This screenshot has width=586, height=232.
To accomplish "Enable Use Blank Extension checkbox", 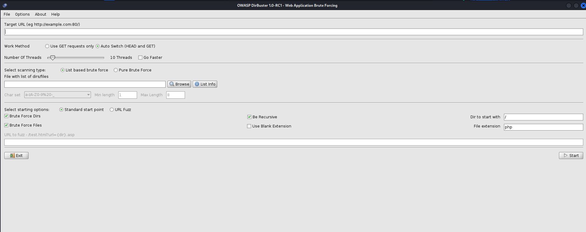I will [249, 126].
